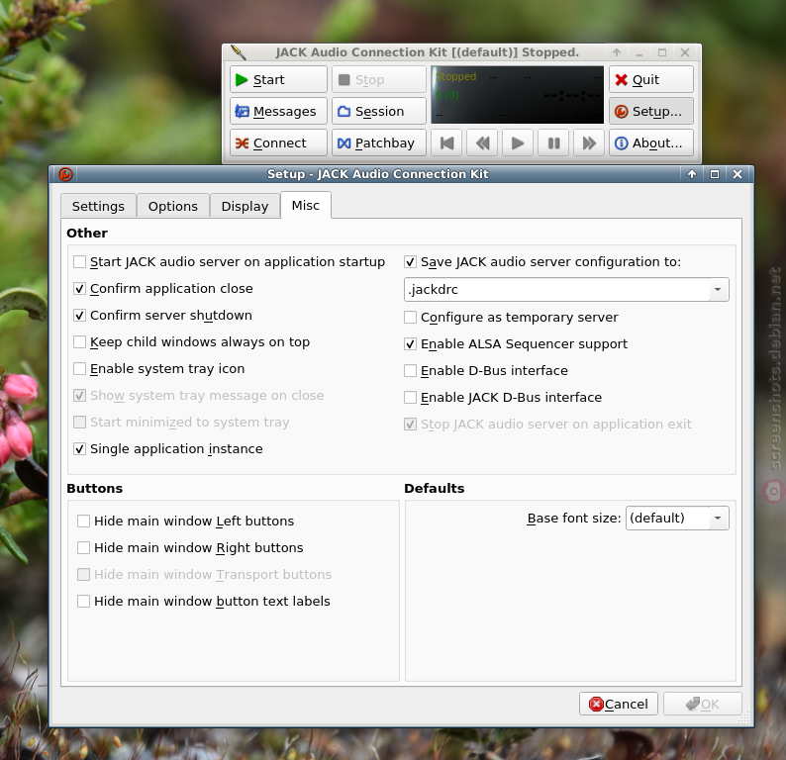Maximize the Setup dialog window
The height and width of the screenshot is (760, 786).
[x=715, y=174]
